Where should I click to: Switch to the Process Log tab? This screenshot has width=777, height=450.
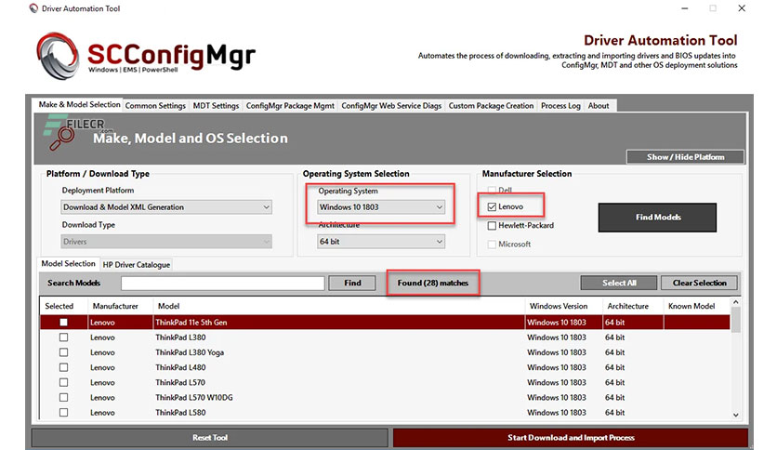click(560, 106)
